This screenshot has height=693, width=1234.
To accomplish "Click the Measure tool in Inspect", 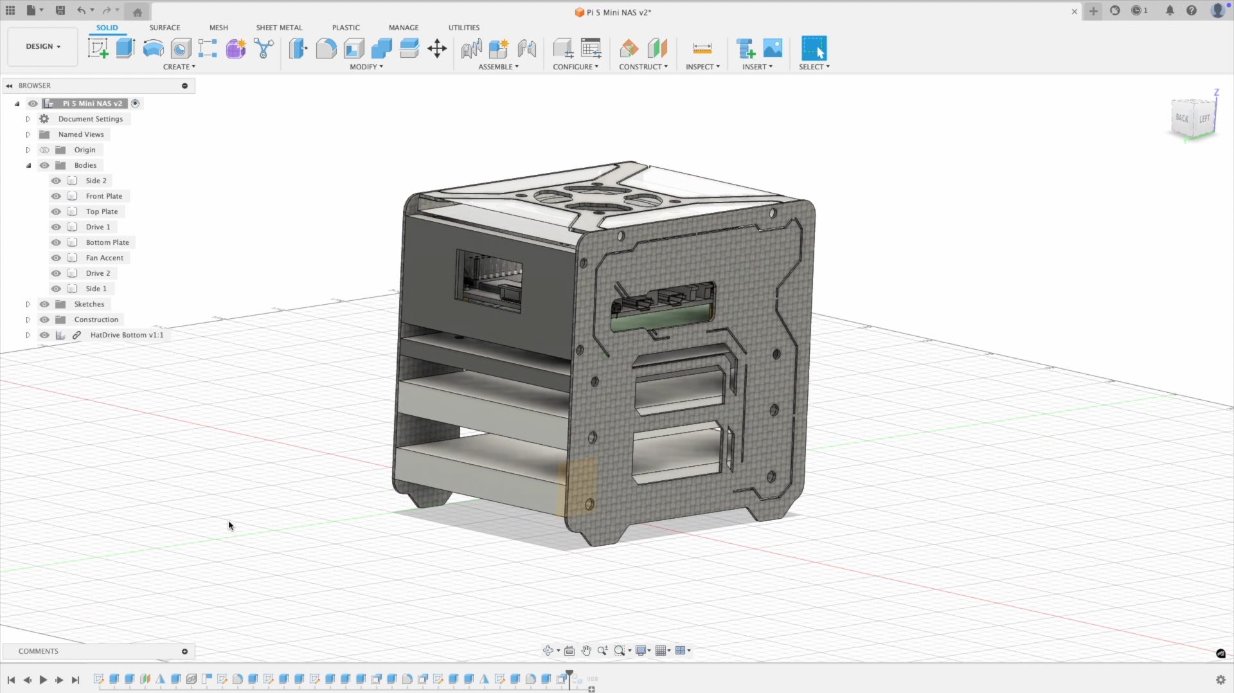I will [x=702, y=48].
